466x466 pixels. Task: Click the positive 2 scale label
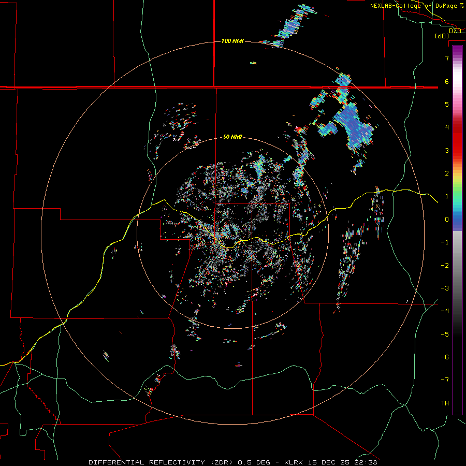[447, 173]
